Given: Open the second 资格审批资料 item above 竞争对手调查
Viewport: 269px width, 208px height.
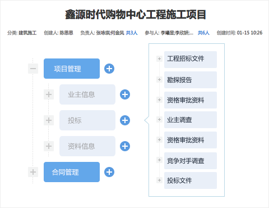Looking at the screenshot, I should click(x=191, y=140).
